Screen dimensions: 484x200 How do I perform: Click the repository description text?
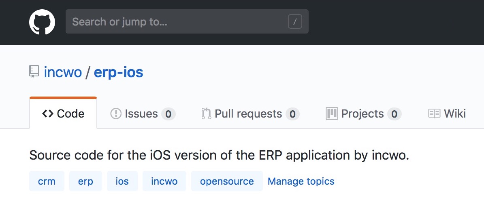(x=219, y=156)
